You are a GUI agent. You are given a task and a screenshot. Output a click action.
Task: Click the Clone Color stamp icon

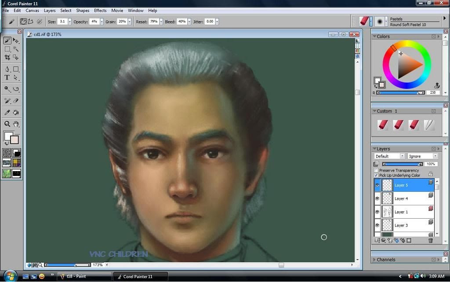[437, 86]
